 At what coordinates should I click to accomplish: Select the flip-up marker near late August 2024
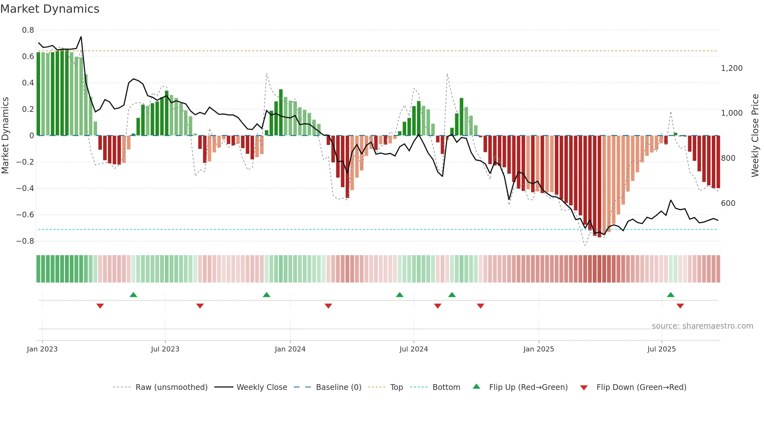click(x=452, y=295)
